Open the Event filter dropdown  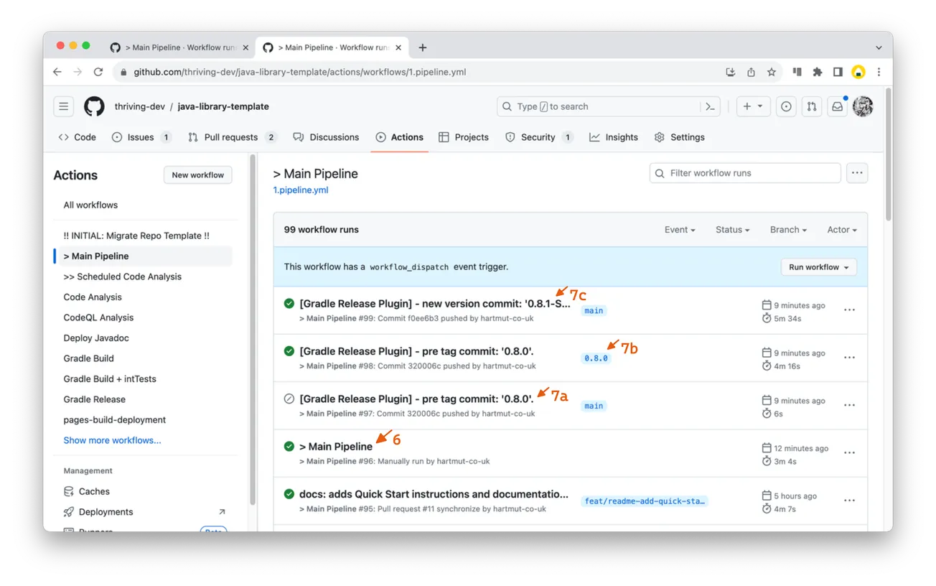point(679,229)
